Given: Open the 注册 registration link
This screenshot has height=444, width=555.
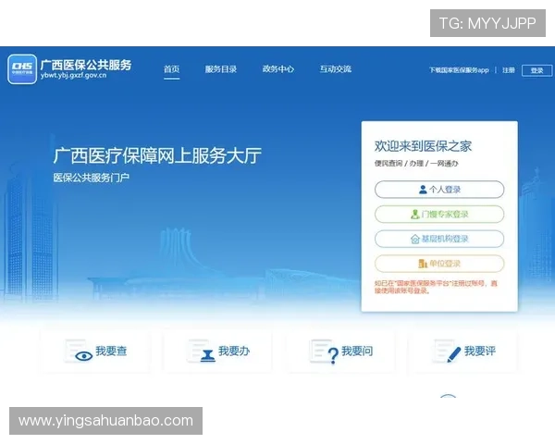Looking at the screenshot, I should pos(509,70).
